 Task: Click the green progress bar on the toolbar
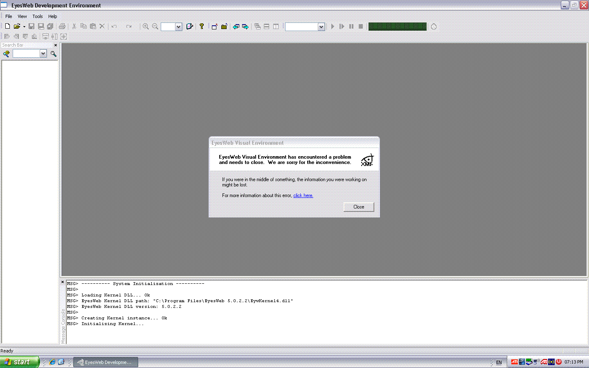[397, 26]
